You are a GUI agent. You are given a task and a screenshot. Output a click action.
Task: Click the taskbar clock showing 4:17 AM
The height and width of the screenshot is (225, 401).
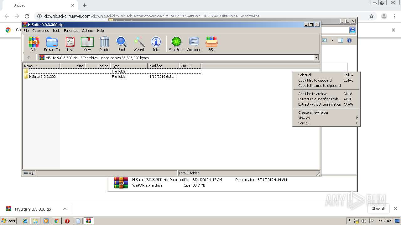pos(385,221)
